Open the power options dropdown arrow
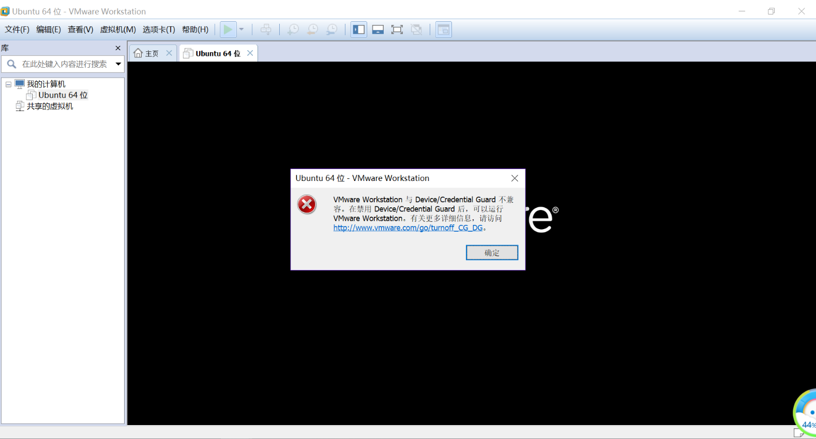Image resolution: width=816 pixels, height=439 pixels. (x=241, y=29)
